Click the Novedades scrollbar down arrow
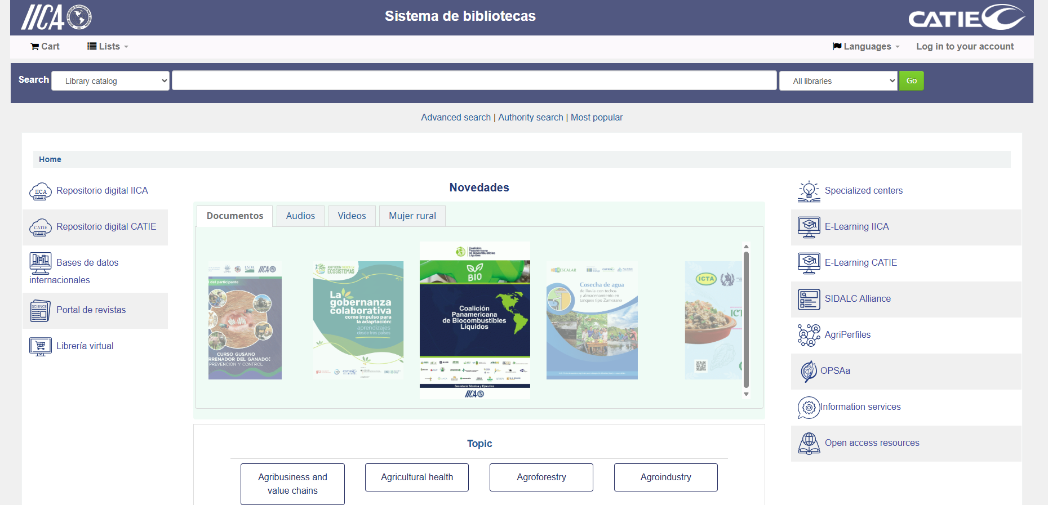 [746, 394]
